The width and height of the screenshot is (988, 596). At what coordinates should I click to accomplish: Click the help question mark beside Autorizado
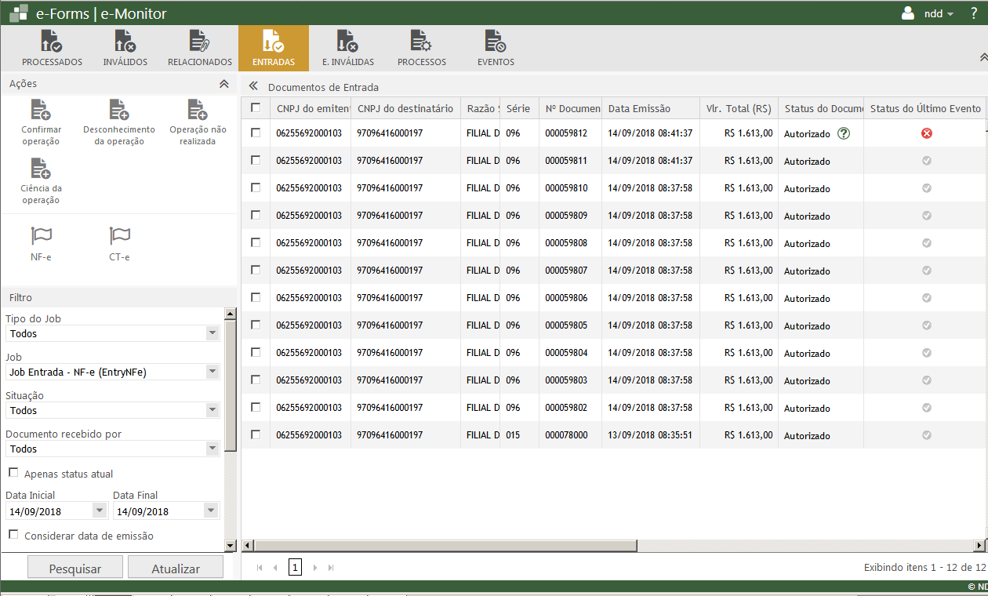pyautogui.click(x=844, y=133)
